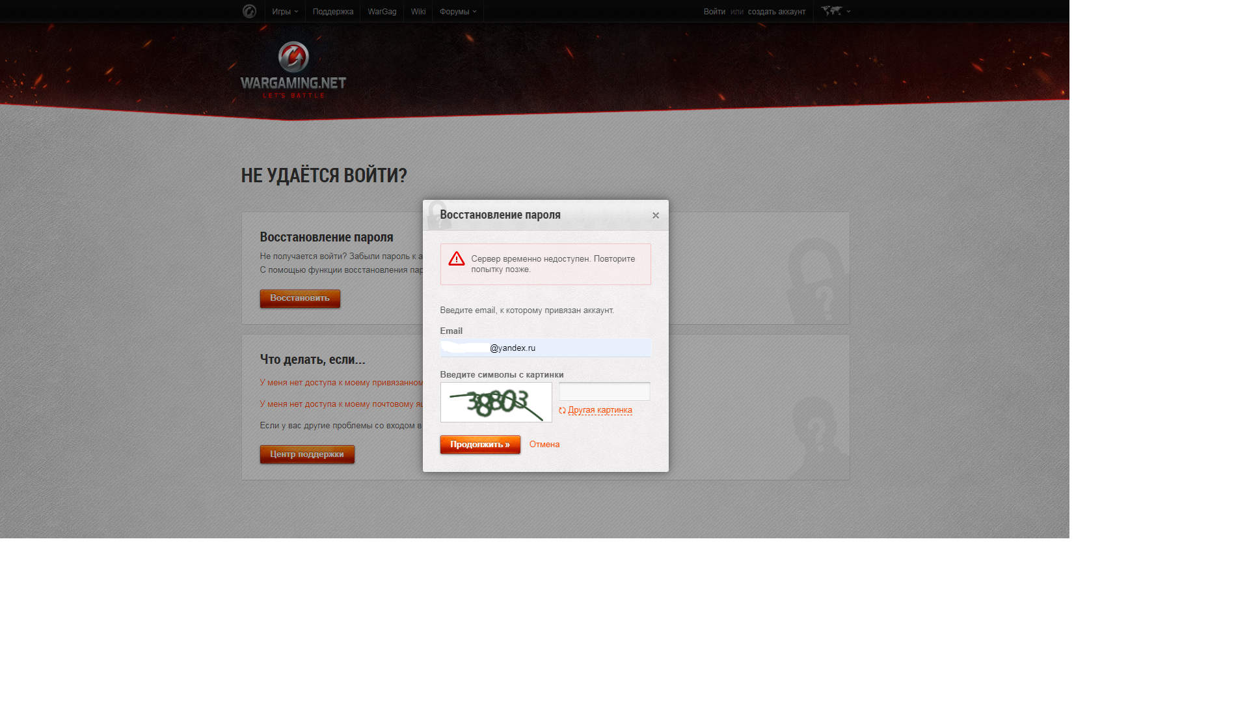Click the Отмена link
Viewport: 1249px width, 703px height.
(544, 445)
